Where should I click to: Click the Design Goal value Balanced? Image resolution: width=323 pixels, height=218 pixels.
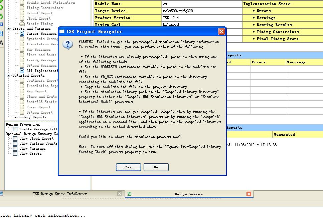[x=171, y=25]
